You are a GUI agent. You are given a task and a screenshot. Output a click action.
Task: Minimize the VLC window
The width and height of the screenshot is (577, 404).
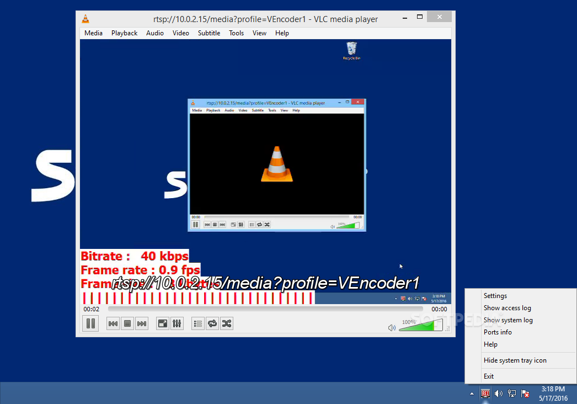point(405,17)
